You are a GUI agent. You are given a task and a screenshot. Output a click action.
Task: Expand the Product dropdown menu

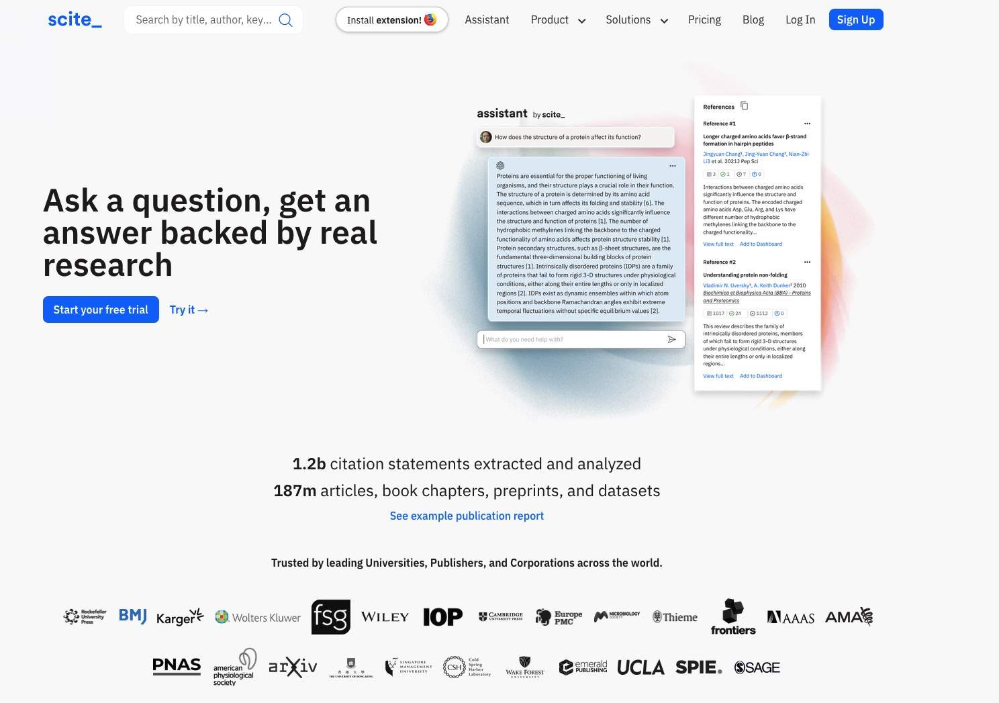point(558,20)
